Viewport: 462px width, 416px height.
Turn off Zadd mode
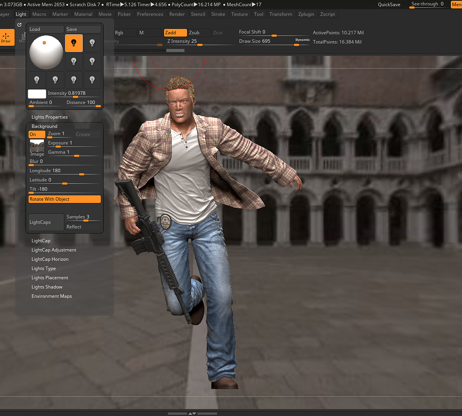coord(176,33)
